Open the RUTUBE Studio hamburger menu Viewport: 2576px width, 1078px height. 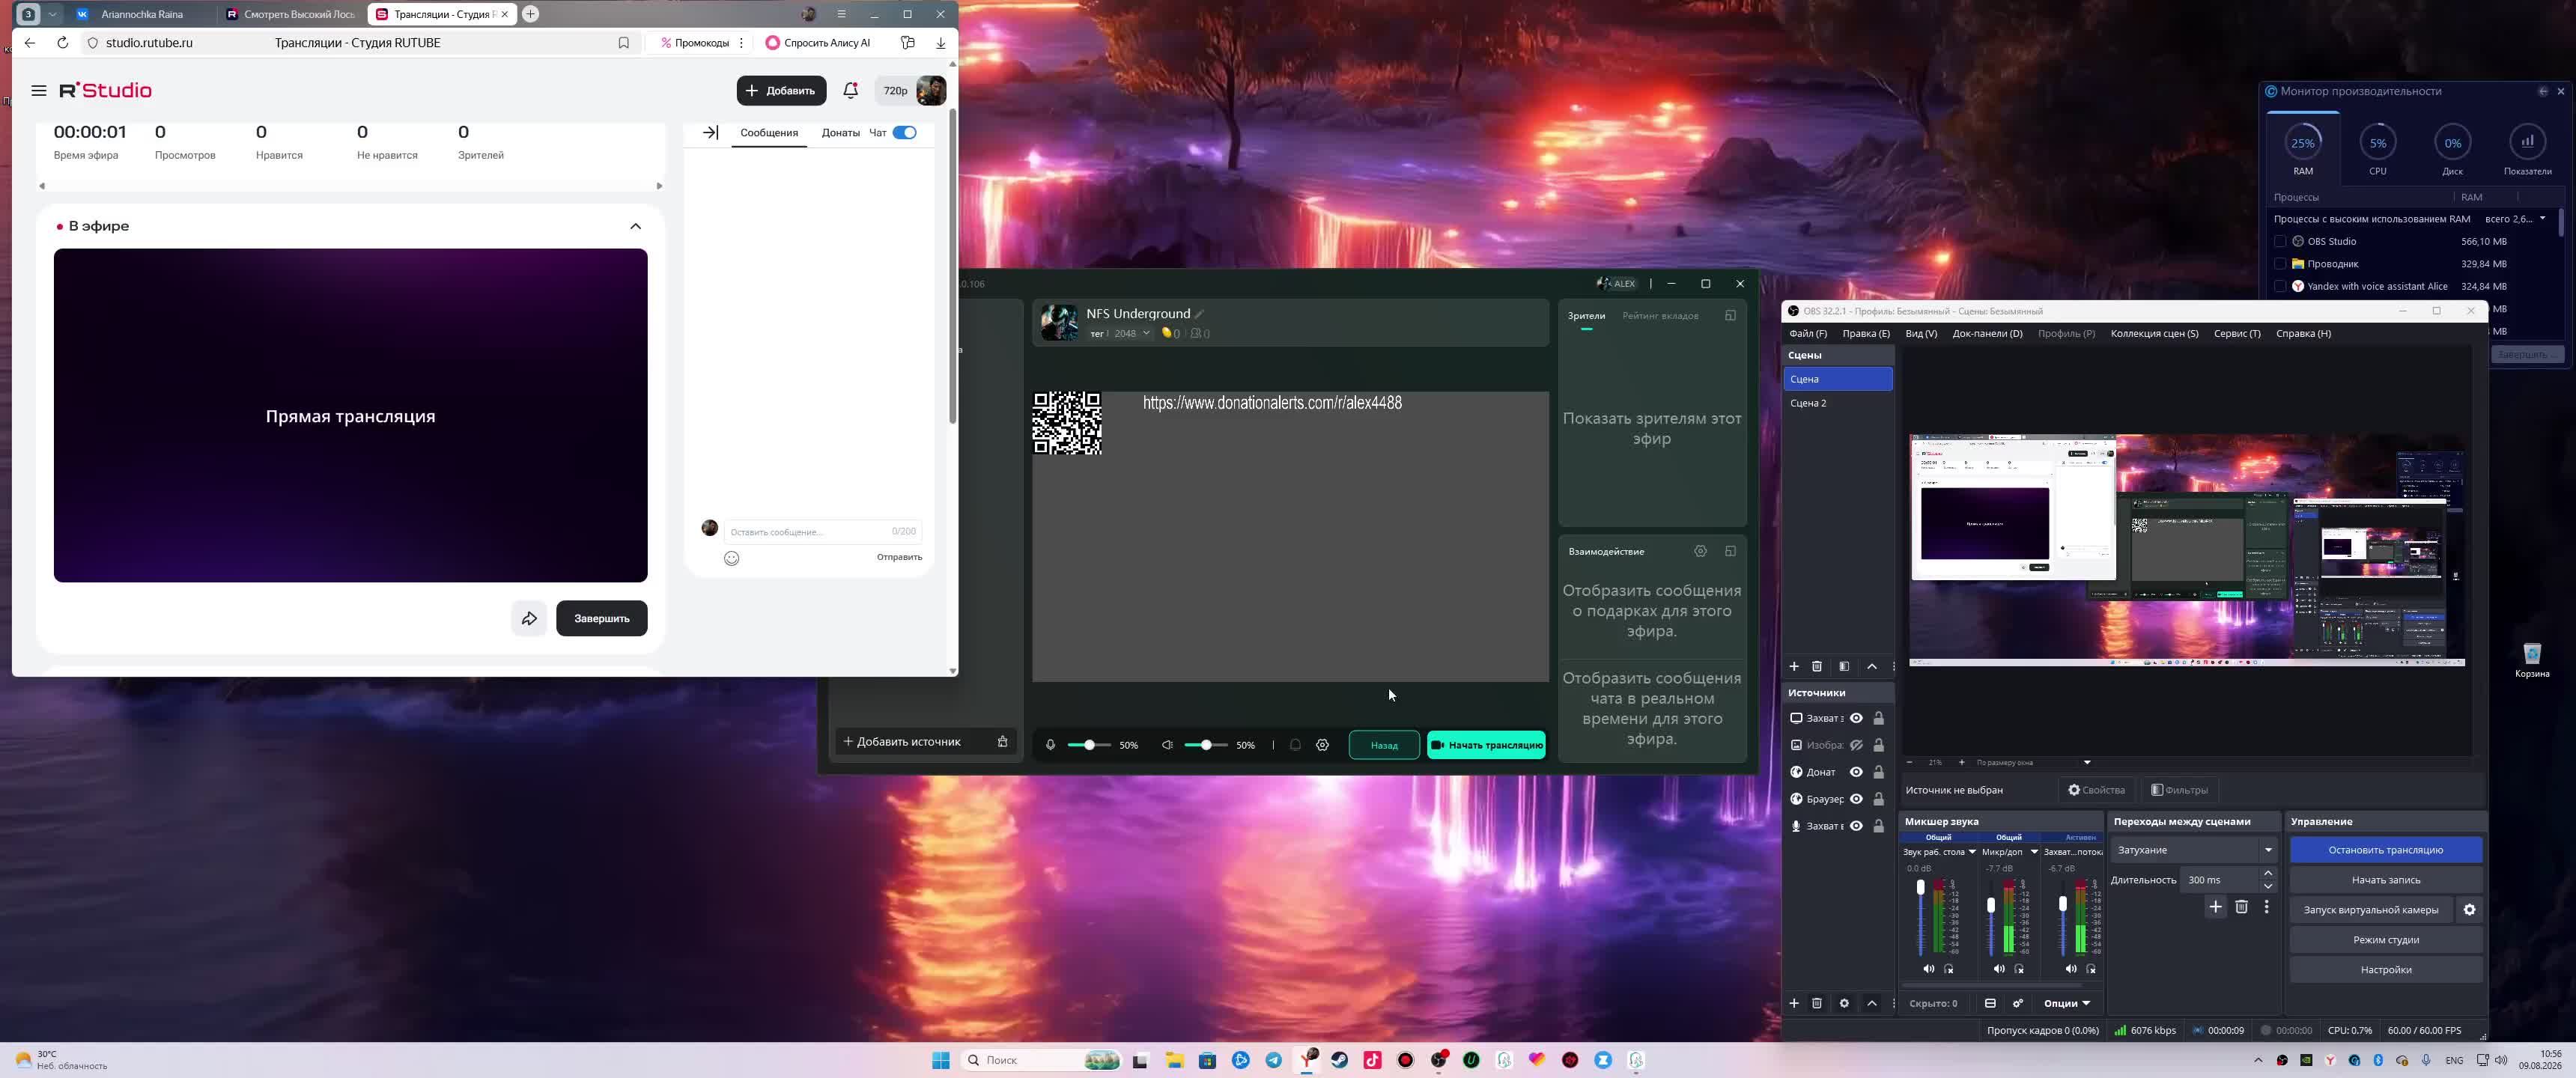39,90
